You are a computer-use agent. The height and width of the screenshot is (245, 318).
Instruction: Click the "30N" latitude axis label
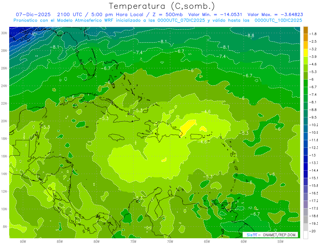(x=5, y=33)
